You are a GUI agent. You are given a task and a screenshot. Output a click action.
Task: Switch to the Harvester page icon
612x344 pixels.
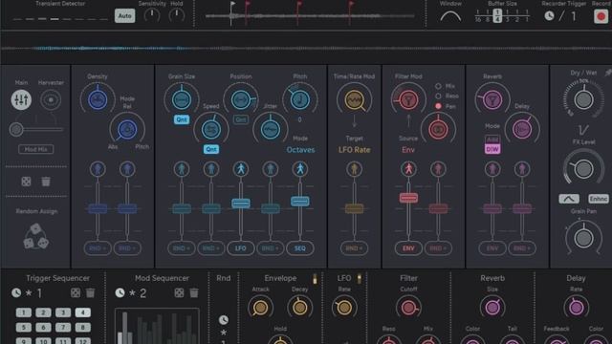point(51,99)
